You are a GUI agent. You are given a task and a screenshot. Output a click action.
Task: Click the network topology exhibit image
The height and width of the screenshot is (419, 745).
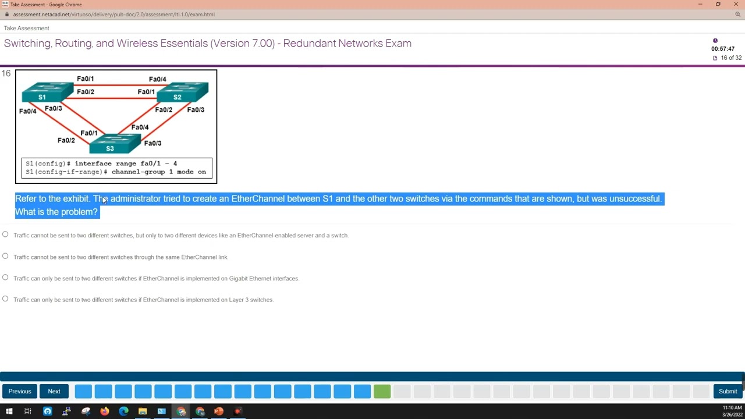116,126
